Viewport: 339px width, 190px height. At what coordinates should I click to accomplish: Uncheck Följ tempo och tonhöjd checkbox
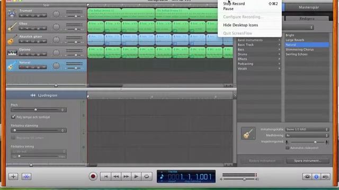(13, 117)
